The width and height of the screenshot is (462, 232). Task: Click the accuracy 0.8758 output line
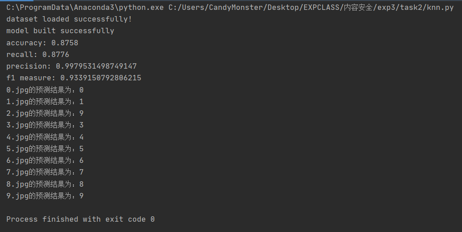point(42,43)
